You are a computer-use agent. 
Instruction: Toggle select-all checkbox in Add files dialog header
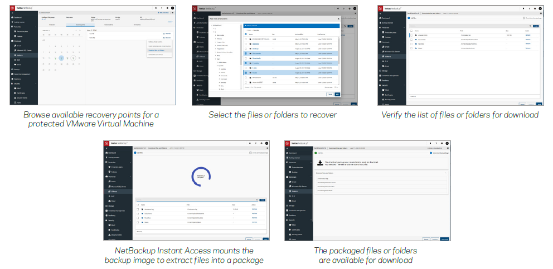[246, 34]
